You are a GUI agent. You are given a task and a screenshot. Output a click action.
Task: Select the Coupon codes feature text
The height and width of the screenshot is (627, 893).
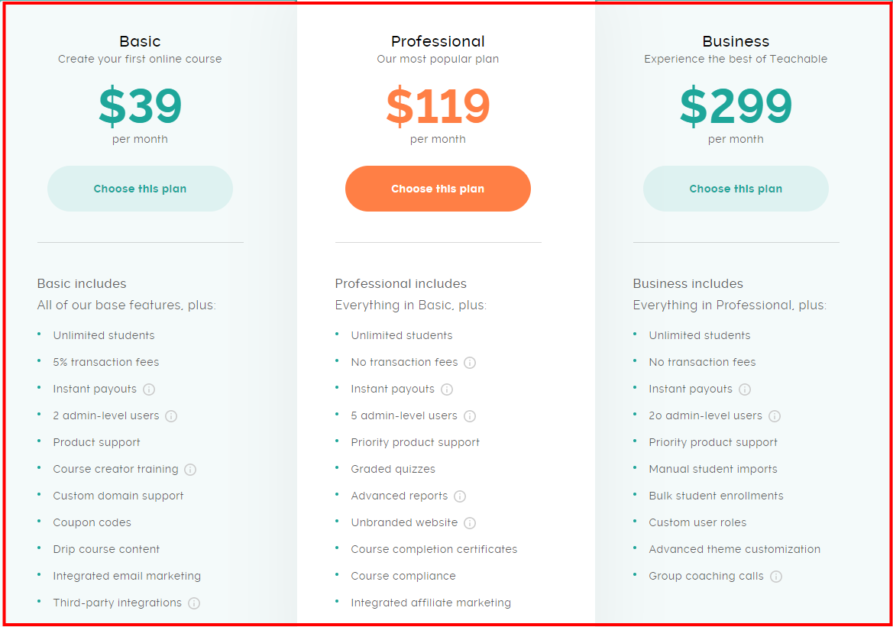pos(92,522)
